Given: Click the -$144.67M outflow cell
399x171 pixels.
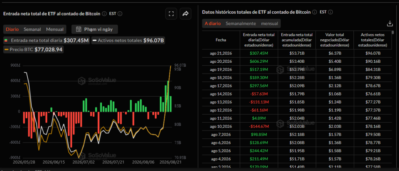Looking at the screenshot, I should 259,127.
